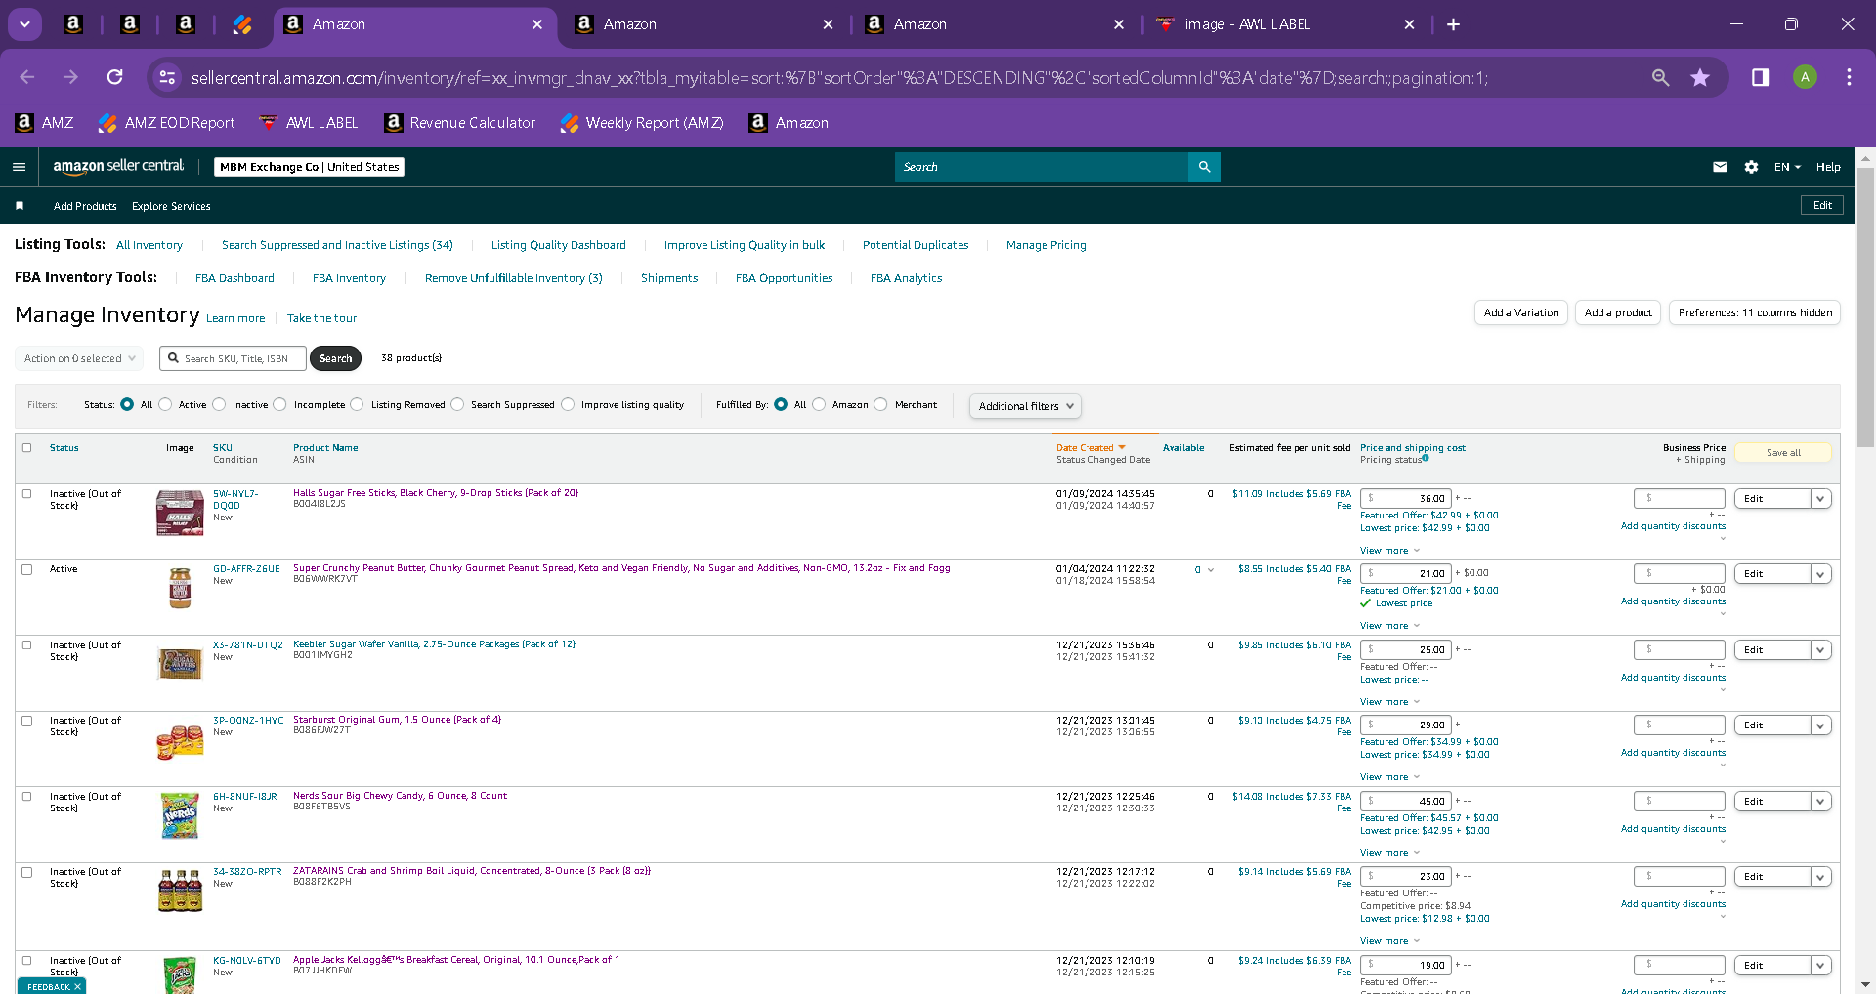1876x994 pixels.
Task: Select the Inactive status radio button
Action: click(x=219, y=404)
